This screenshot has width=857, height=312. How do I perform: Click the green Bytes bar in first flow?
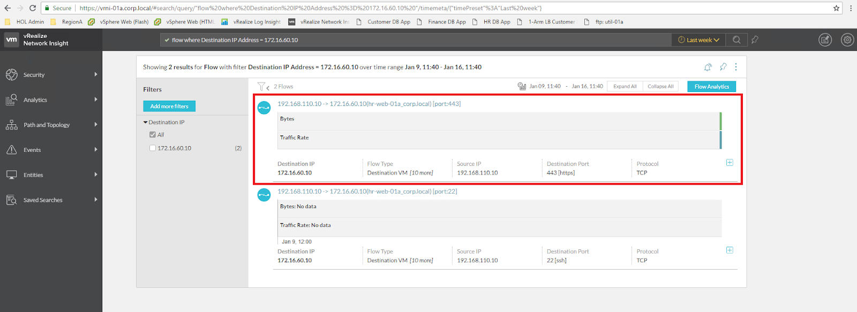(720, 121)
